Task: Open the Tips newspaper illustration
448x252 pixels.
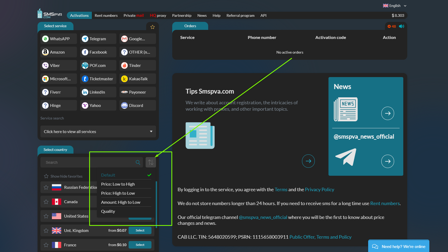Action: [x=200, y=135]
